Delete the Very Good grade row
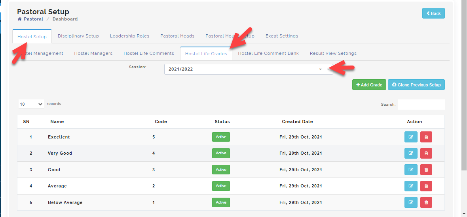This screenshot has height=217, width=467. click(x=426, y=153)
